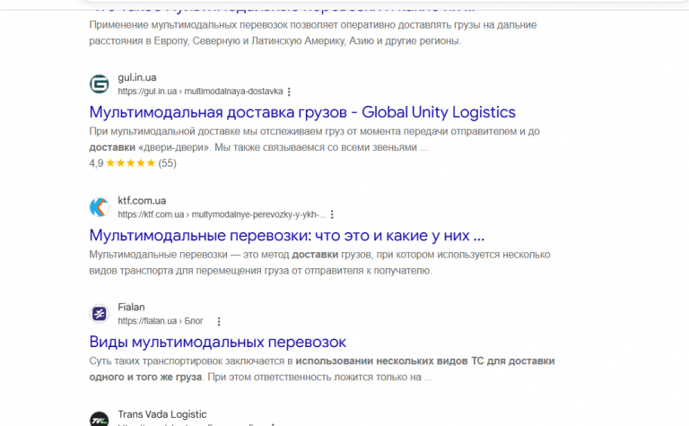Click snippet 'Мультимодальные перевозки — это метод доставки'
Screen dimensions: 689x426
pyautogui.click(x=319, y=263)
